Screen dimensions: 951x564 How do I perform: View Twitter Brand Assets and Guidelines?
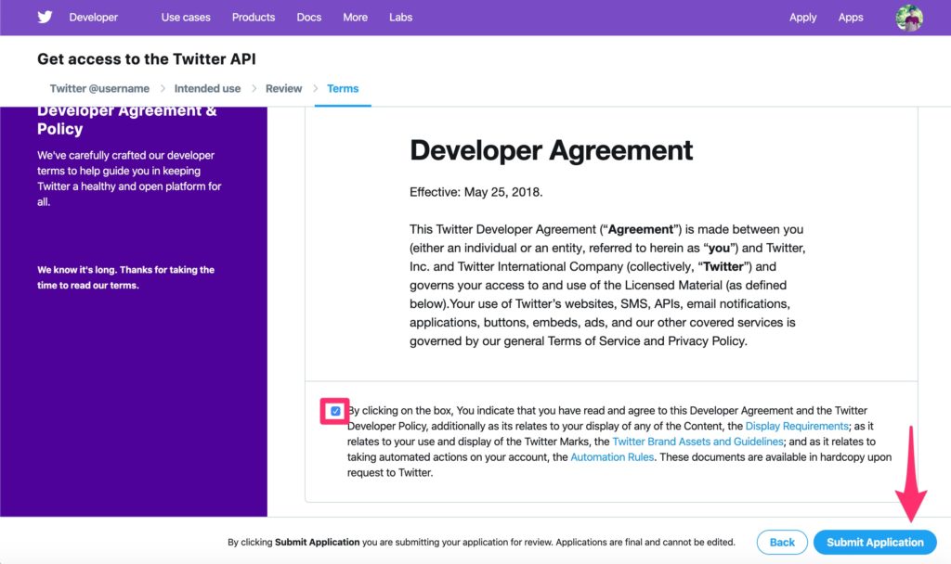click(x=697, y=441)
